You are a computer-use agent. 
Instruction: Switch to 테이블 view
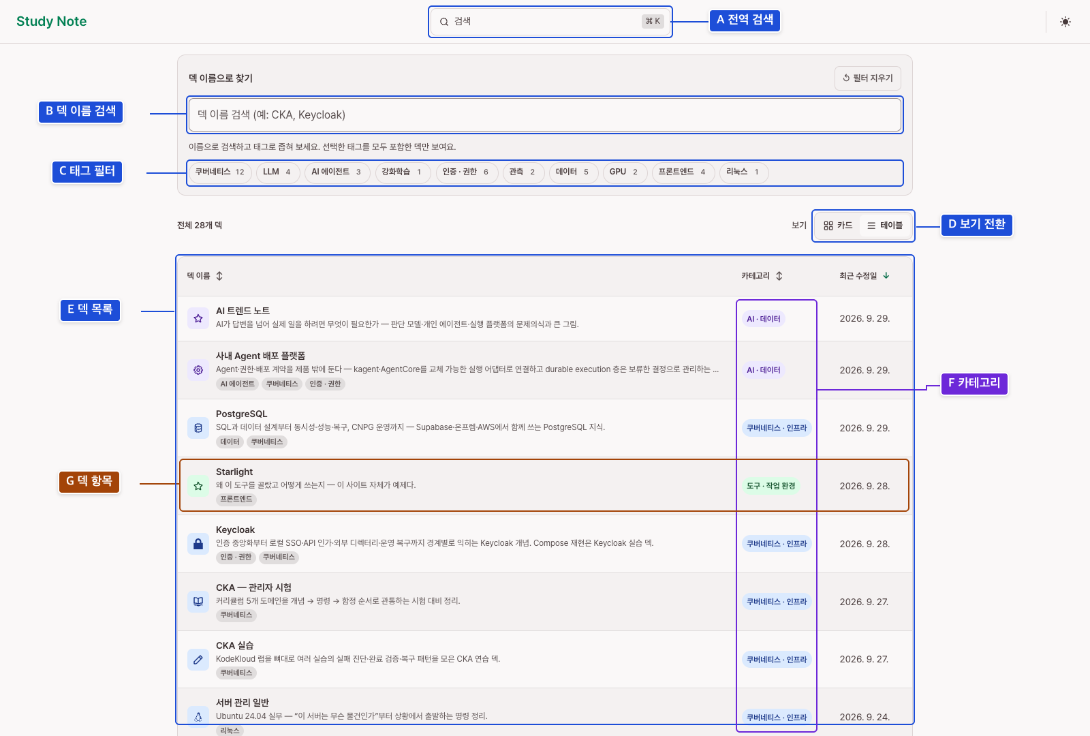click(885, 226)
